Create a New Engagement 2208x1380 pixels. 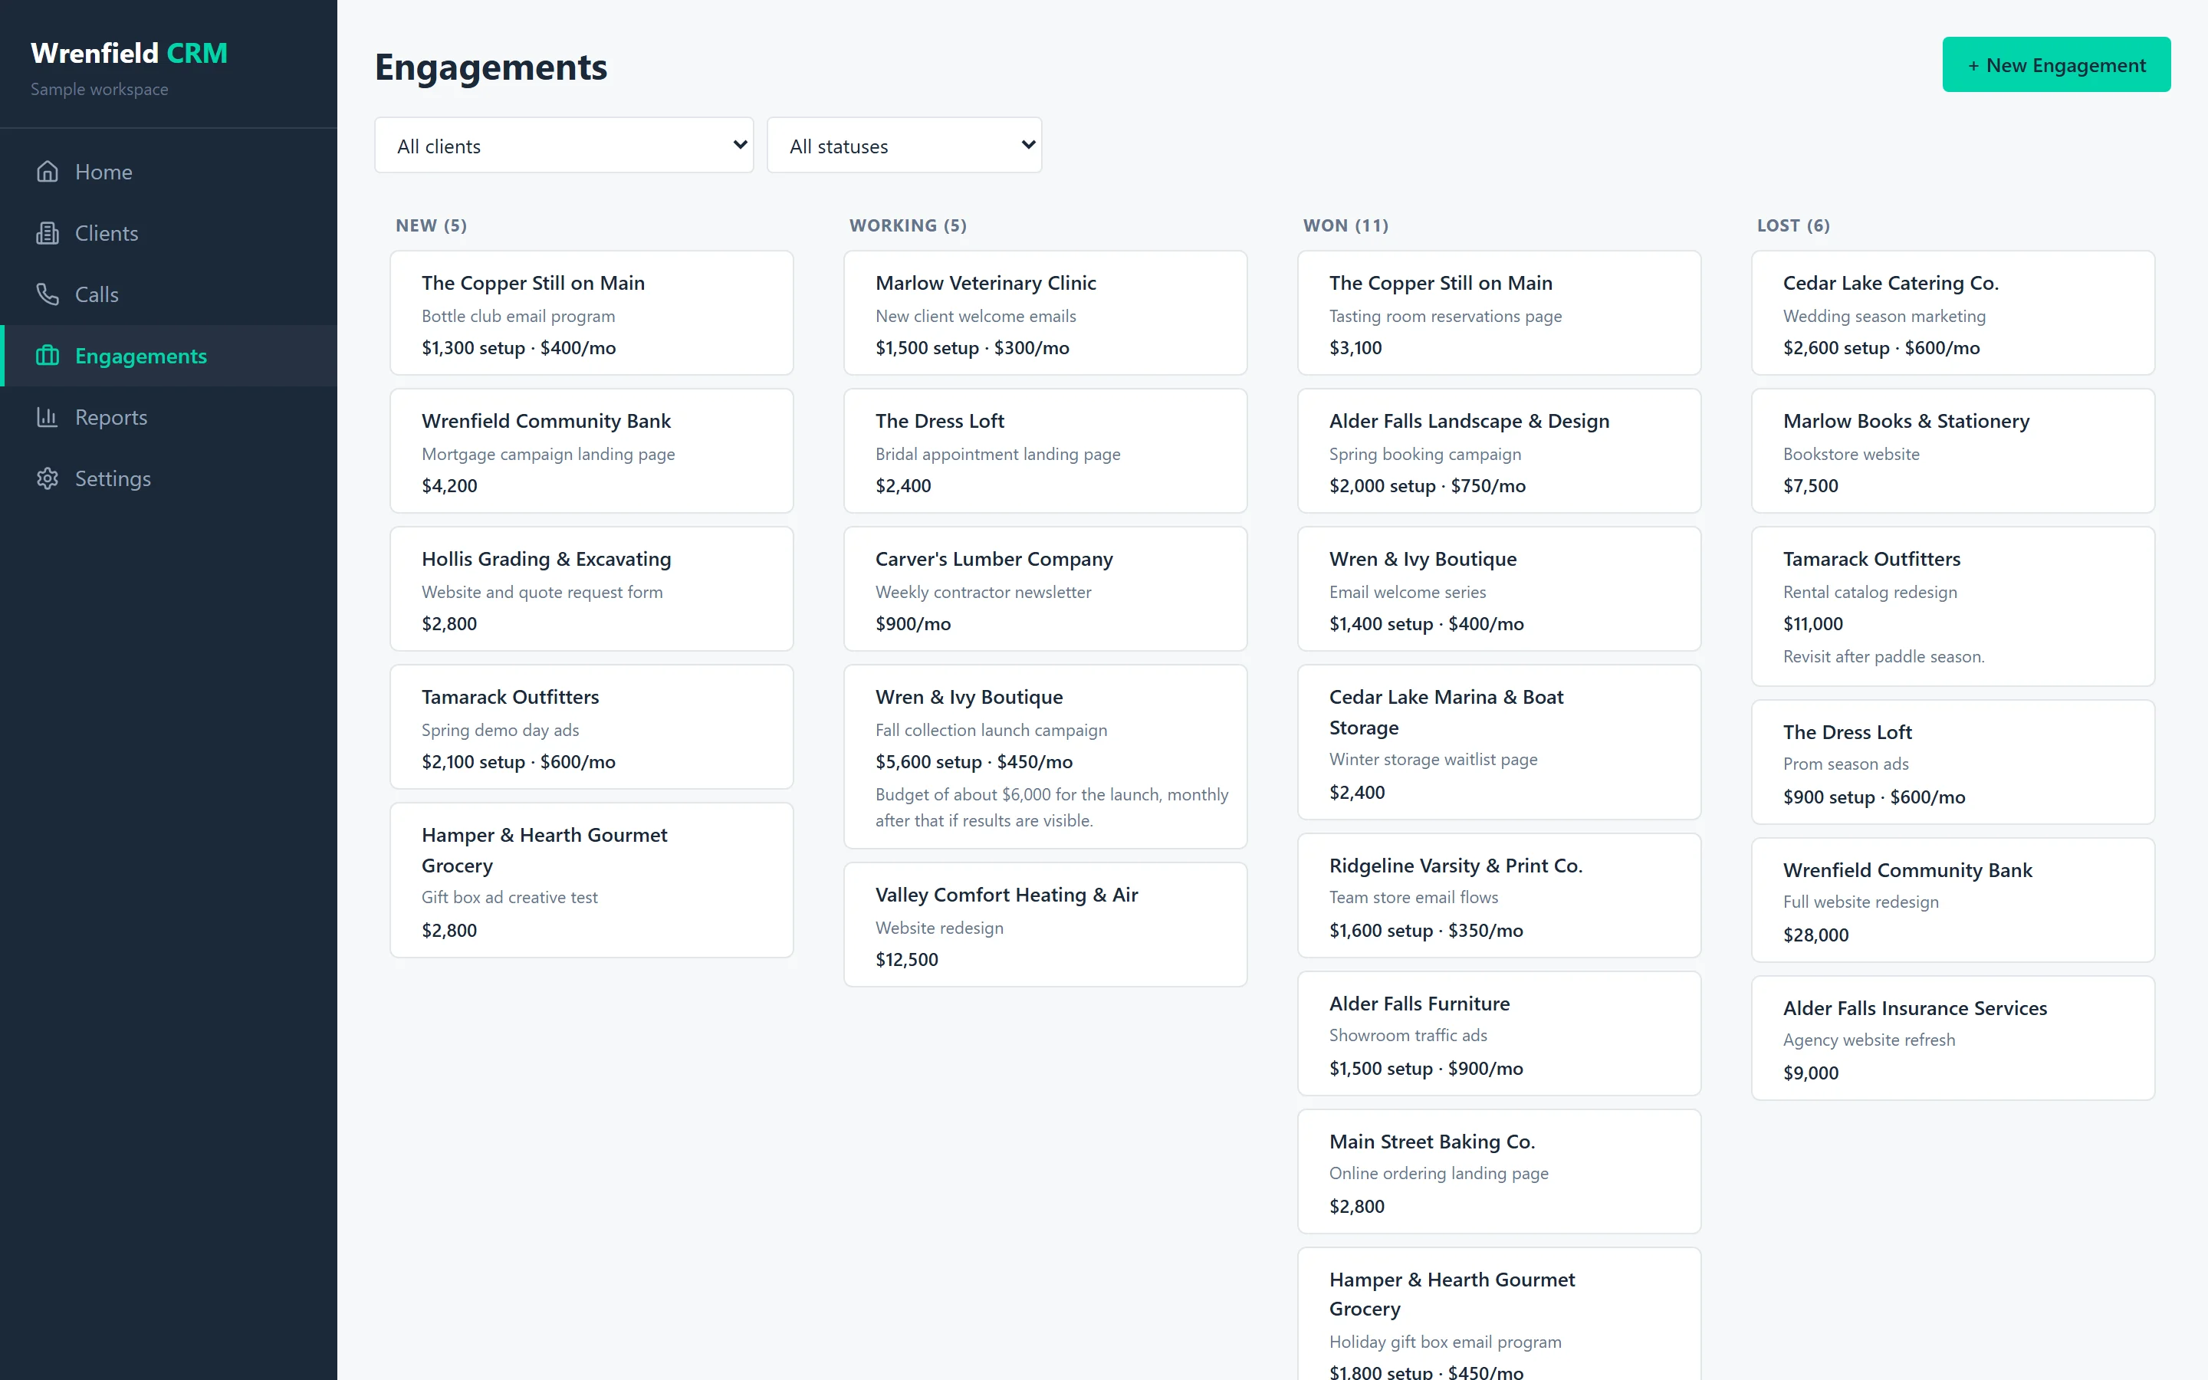pyautogui.click(x=2055, y=65)
